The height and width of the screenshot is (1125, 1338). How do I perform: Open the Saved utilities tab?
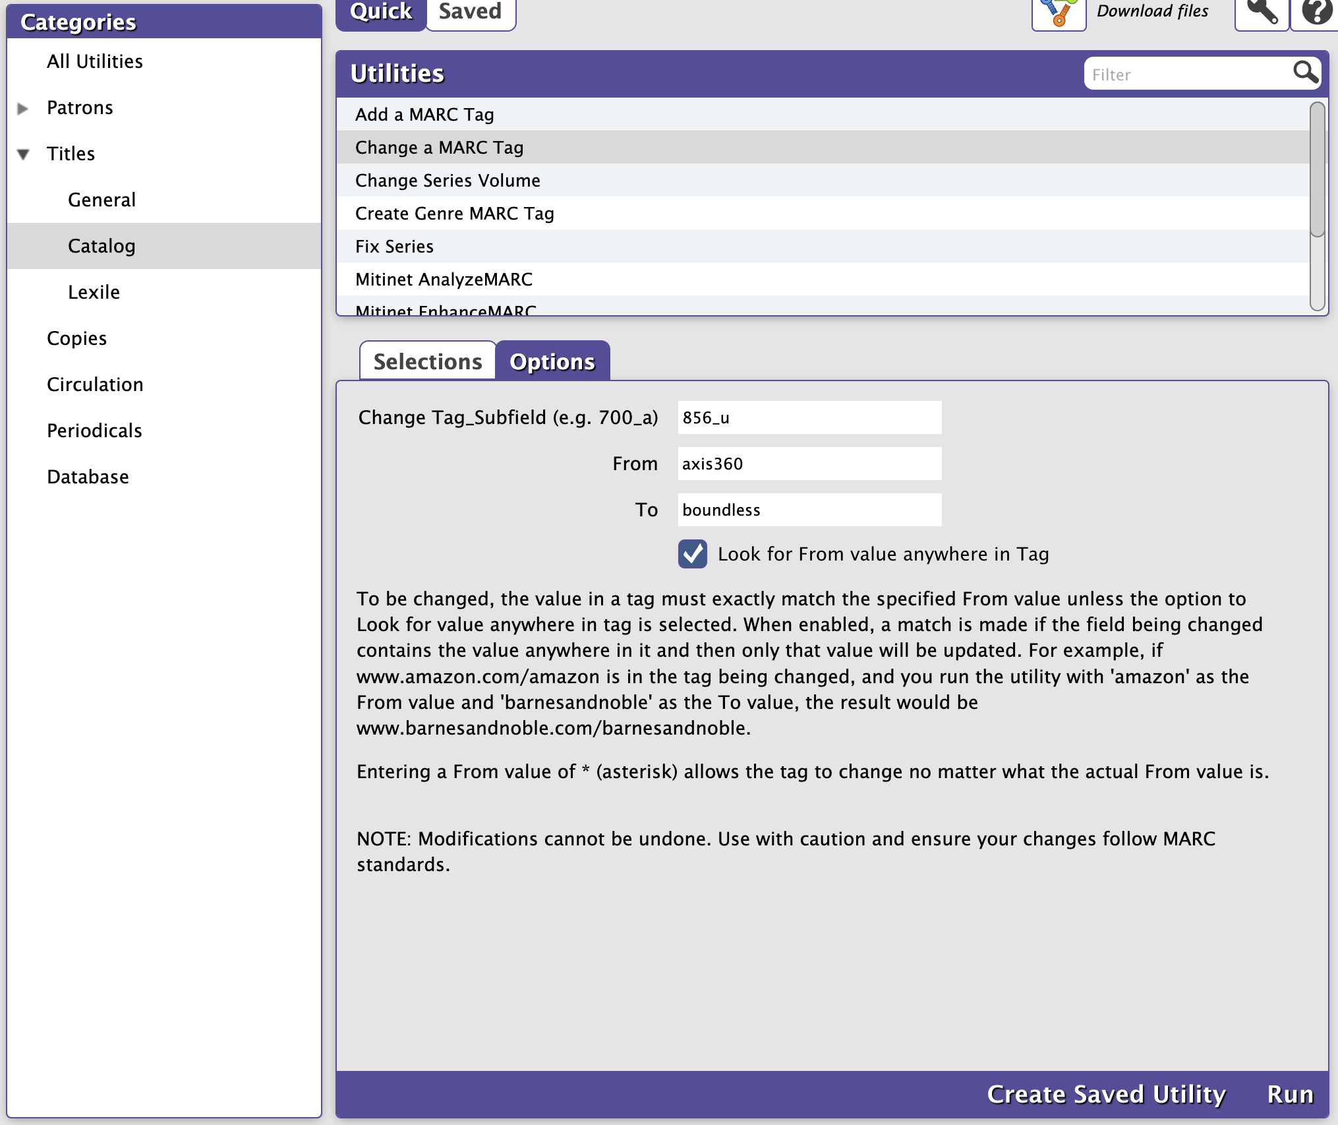tap(470, 12)
